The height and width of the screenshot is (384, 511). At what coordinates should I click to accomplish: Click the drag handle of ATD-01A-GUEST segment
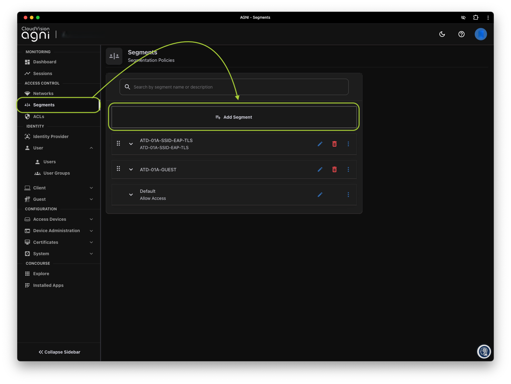pyautogui.click(x=118, y=169)
